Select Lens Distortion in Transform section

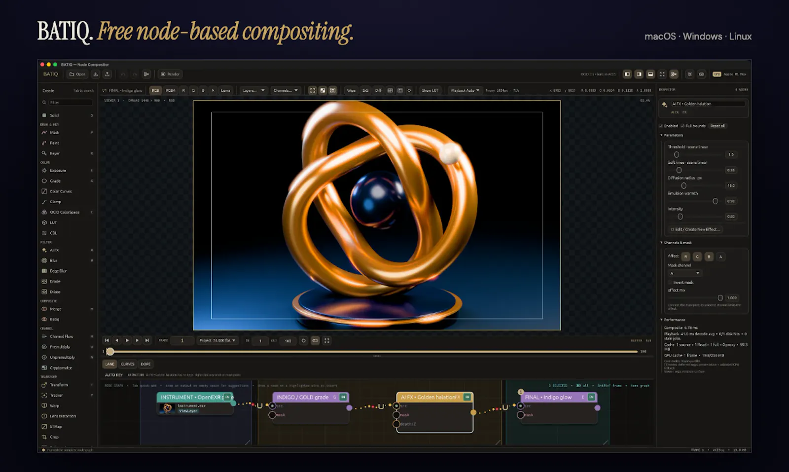click(x=68, y=416)
